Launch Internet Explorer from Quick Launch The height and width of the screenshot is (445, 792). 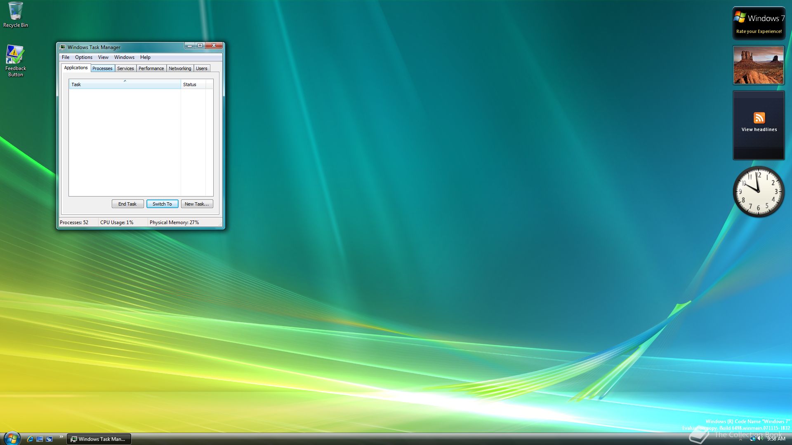tap(30, 439)
